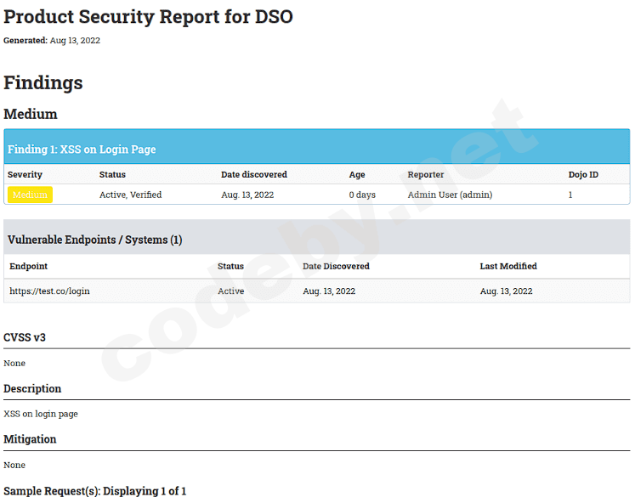Viewport: 635px width, 497px height.
Task: Select the Admin User (admin) reporter
Action: tap(450, 195)
